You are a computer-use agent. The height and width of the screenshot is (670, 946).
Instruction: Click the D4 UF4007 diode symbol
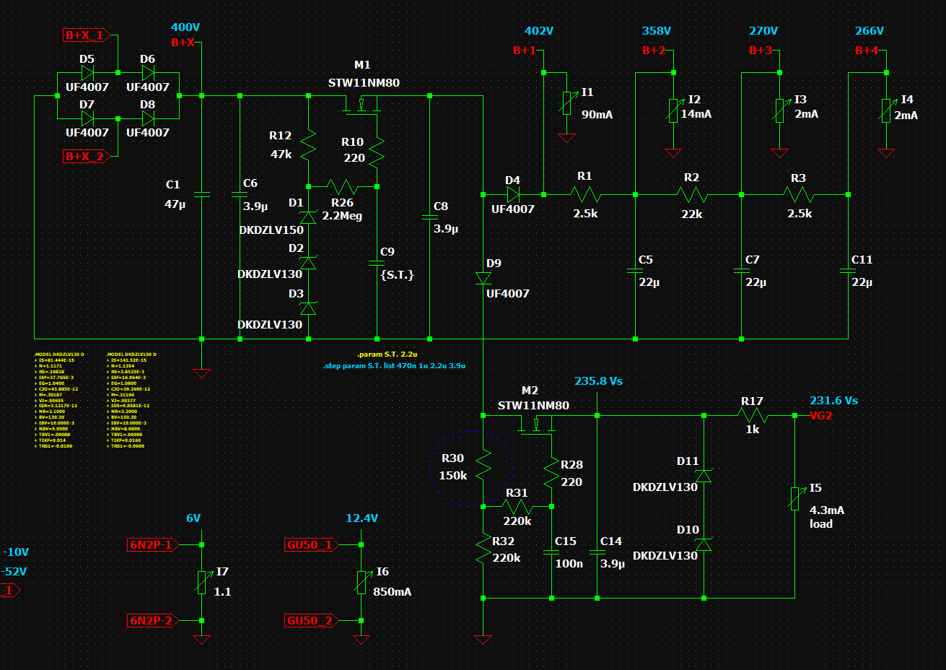(513, 194)
